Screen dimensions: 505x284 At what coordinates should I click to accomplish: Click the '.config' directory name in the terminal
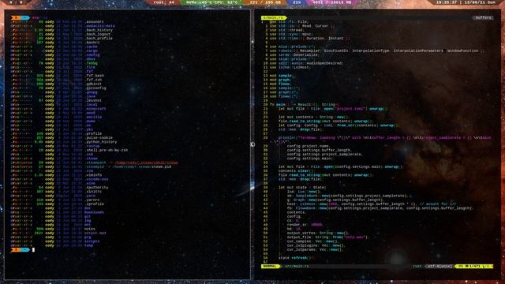pos(92,55)
